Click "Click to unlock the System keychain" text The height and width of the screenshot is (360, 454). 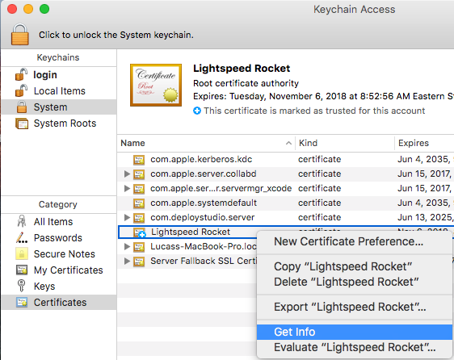click(116, 35)
